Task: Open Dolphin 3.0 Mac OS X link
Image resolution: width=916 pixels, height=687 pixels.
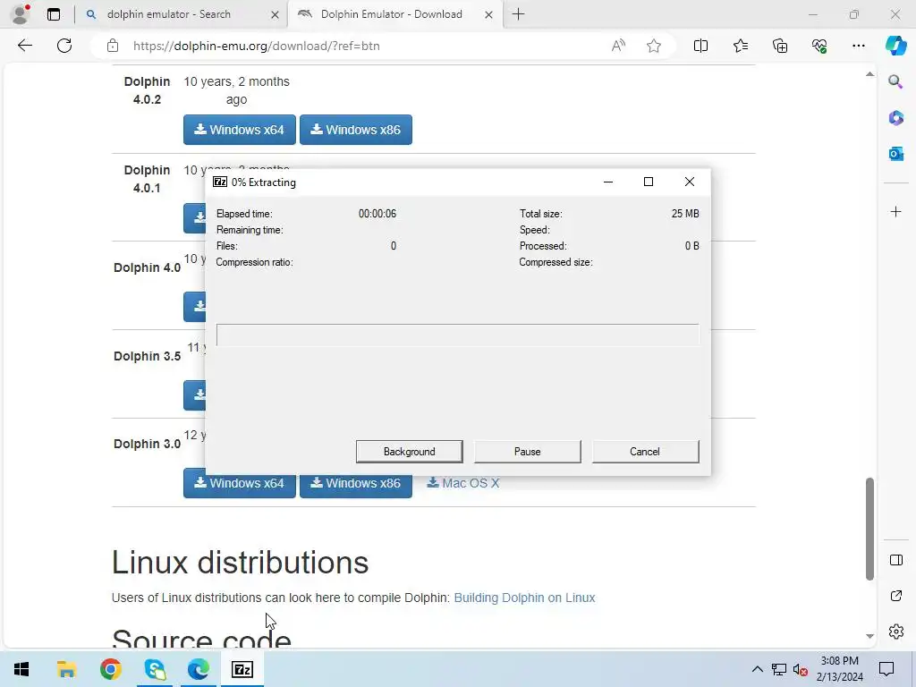Action: [463, 483]
